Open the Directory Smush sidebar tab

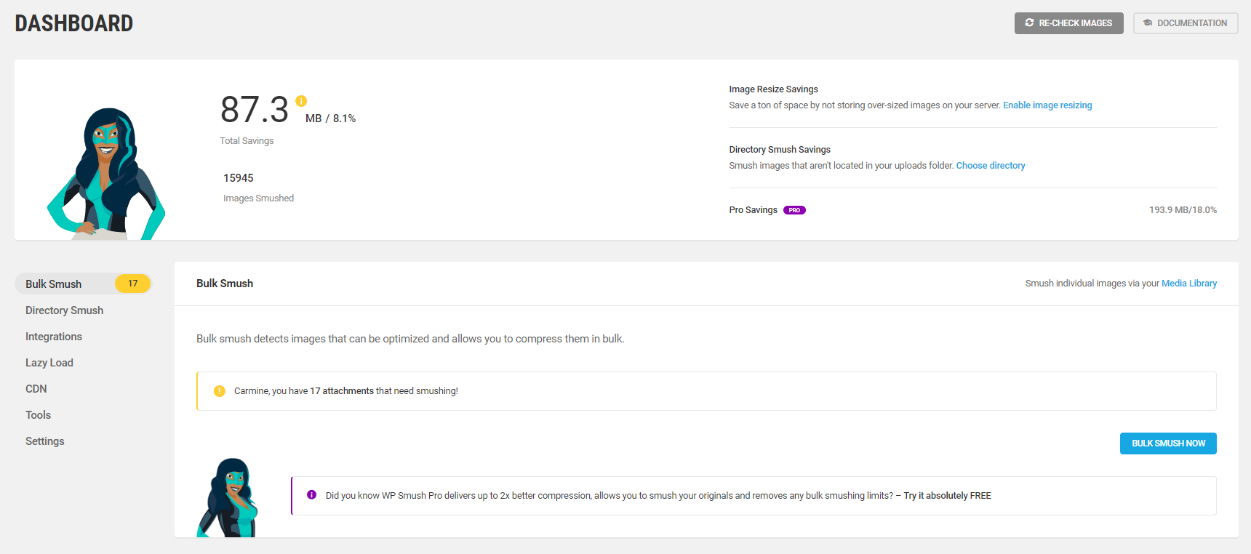click(x=64, y=310)
